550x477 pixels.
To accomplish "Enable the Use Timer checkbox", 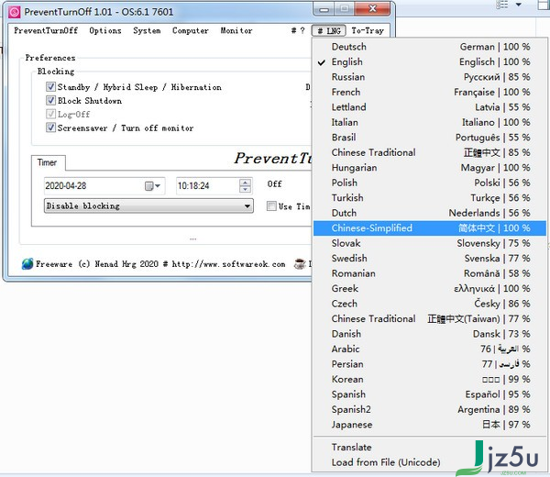I will [x=271, y=206].
